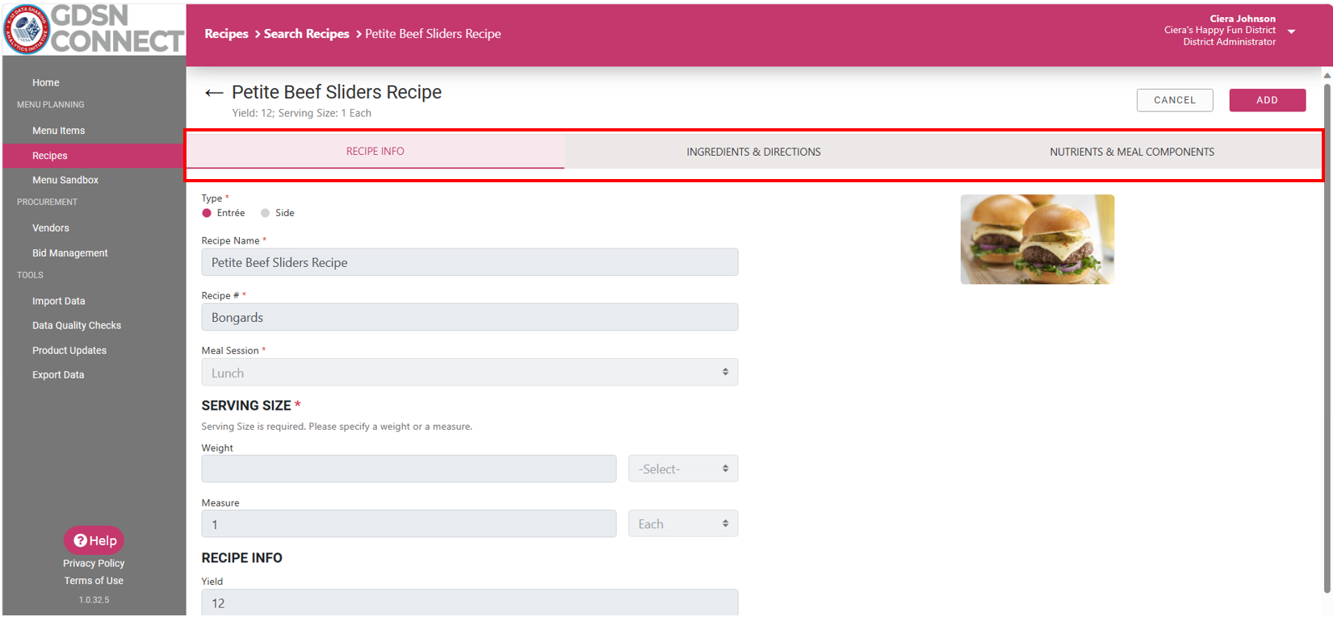Click the GDSN Connect logo
Image resolution: width=1333 pixels, height=617 pixels.
[94, 29]
